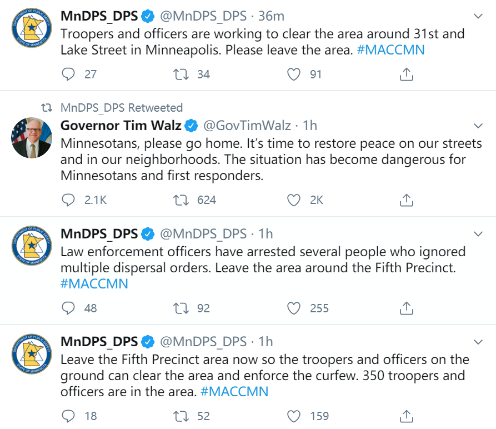Expand options on the 350 troopers tweet
496x429 pixels.
tap(478, 342)
